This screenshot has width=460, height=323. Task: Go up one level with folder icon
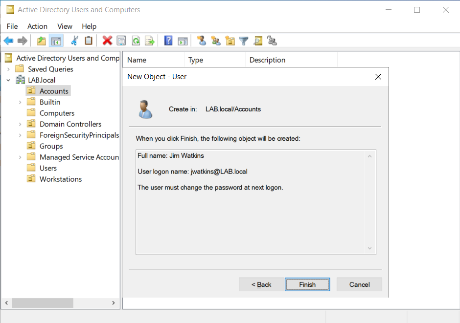pos(42,41)
